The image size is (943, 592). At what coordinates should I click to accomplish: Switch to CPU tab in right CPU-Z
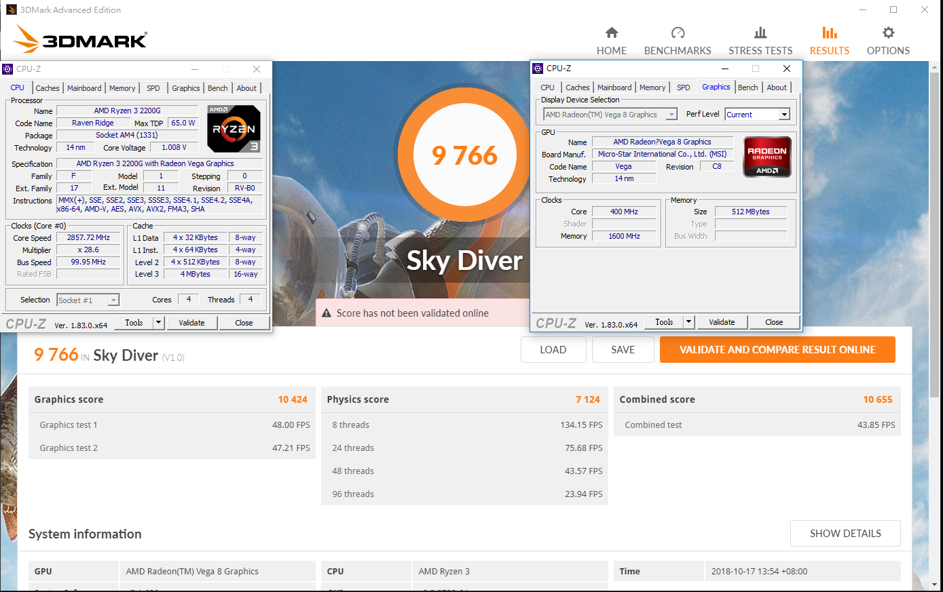[548, 87]
